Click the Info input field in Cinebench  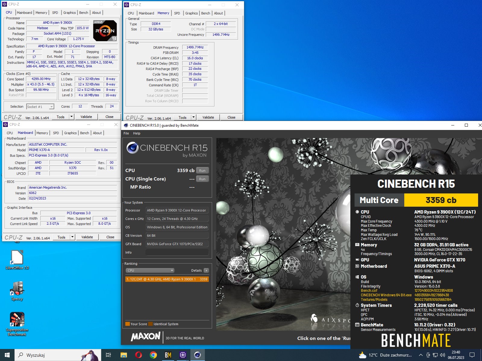177,252
